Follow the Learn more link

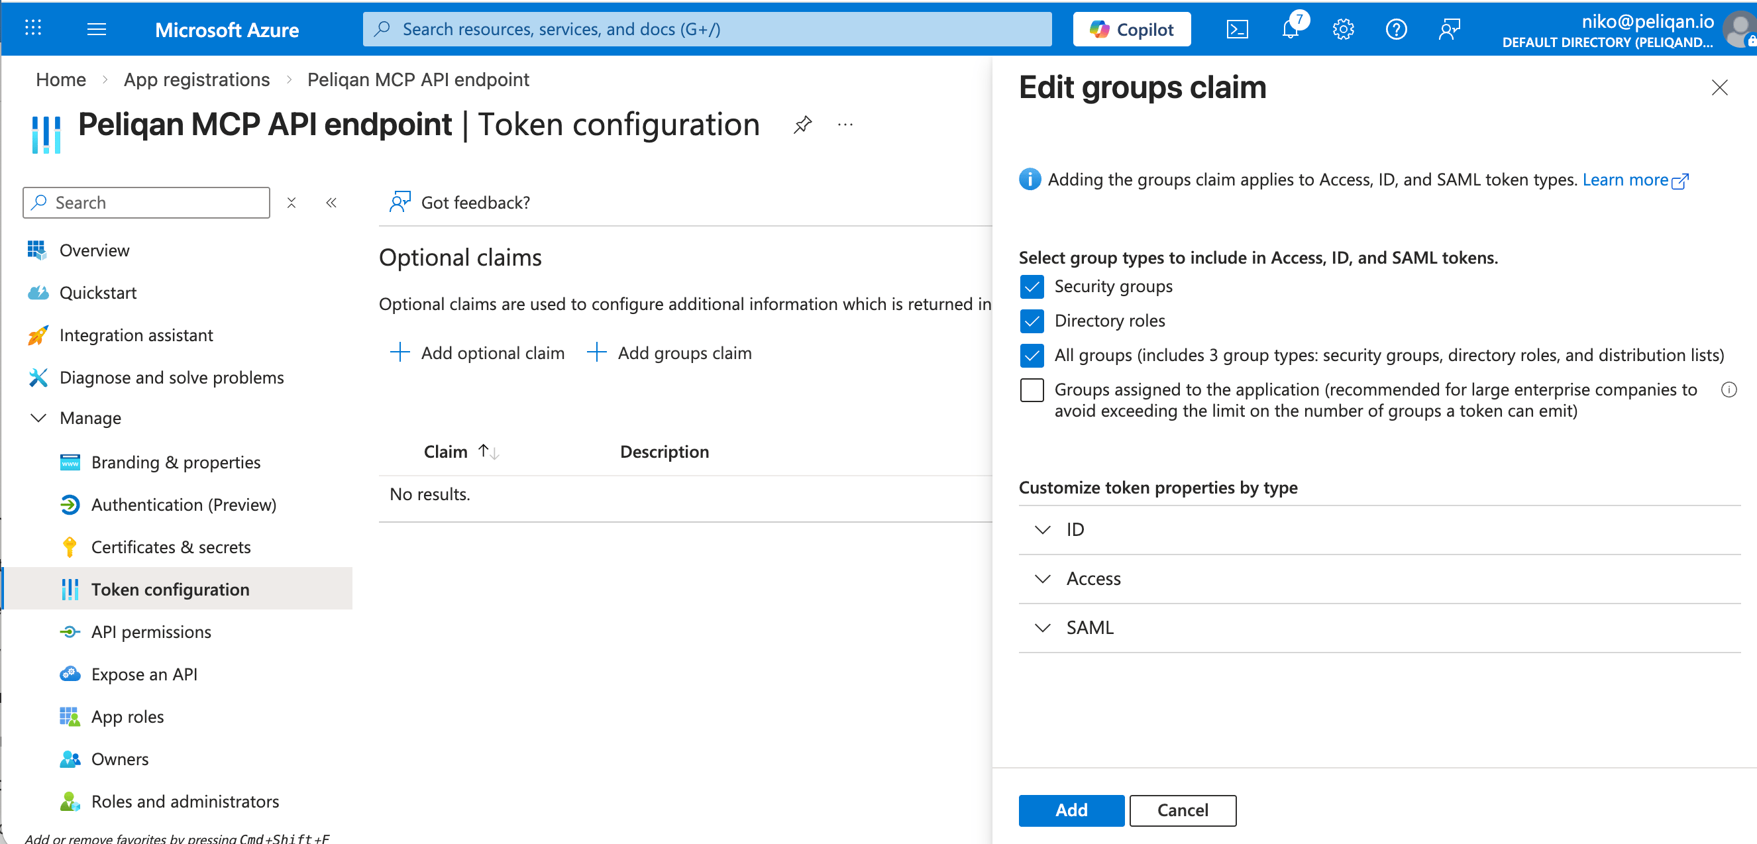click(1634, 180)
